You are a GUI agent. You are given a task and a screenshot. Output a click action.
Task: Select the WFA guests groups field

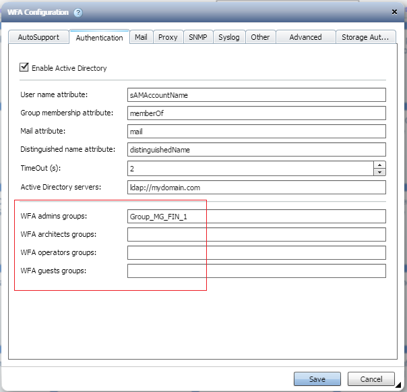pos(257,271)
